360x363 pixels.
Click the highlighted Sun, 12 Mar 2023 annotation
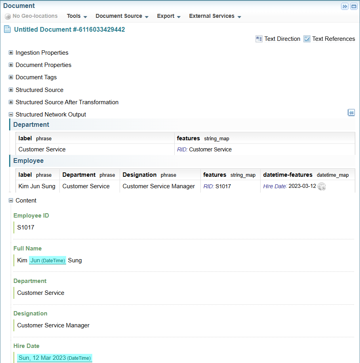point(54,358)
